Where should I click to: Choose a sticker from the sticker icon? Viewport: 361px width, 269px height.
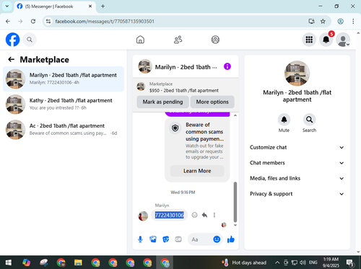tap(165, 239)
